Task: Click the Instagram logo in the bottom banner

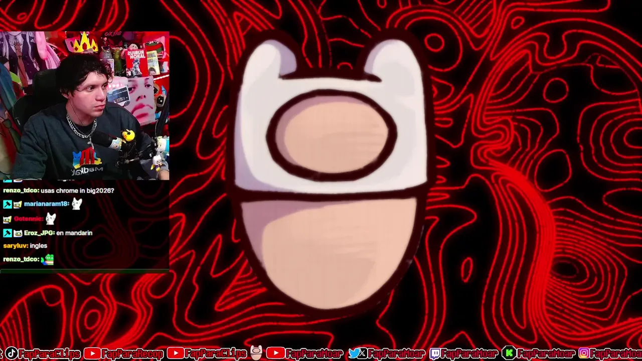Action: tap(584, 353)
